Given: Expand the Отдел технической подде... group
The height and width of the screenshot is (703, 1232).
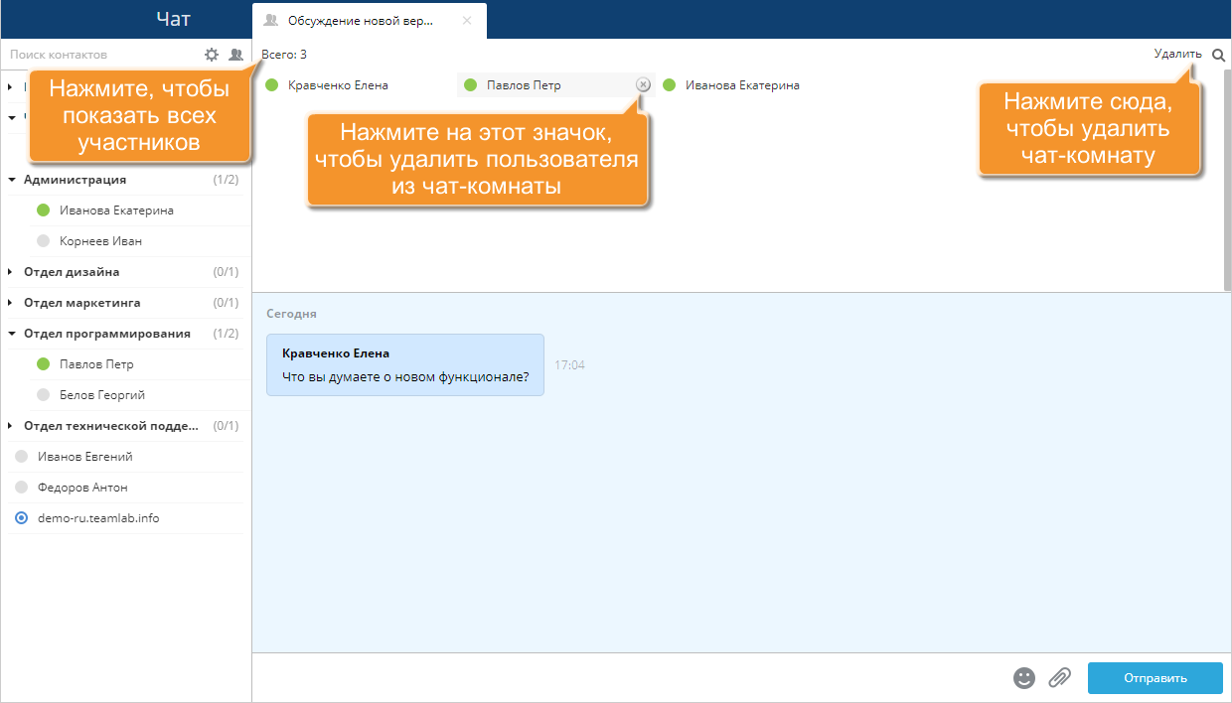Looking at the screenshot, I should click(x=12, y=426).
